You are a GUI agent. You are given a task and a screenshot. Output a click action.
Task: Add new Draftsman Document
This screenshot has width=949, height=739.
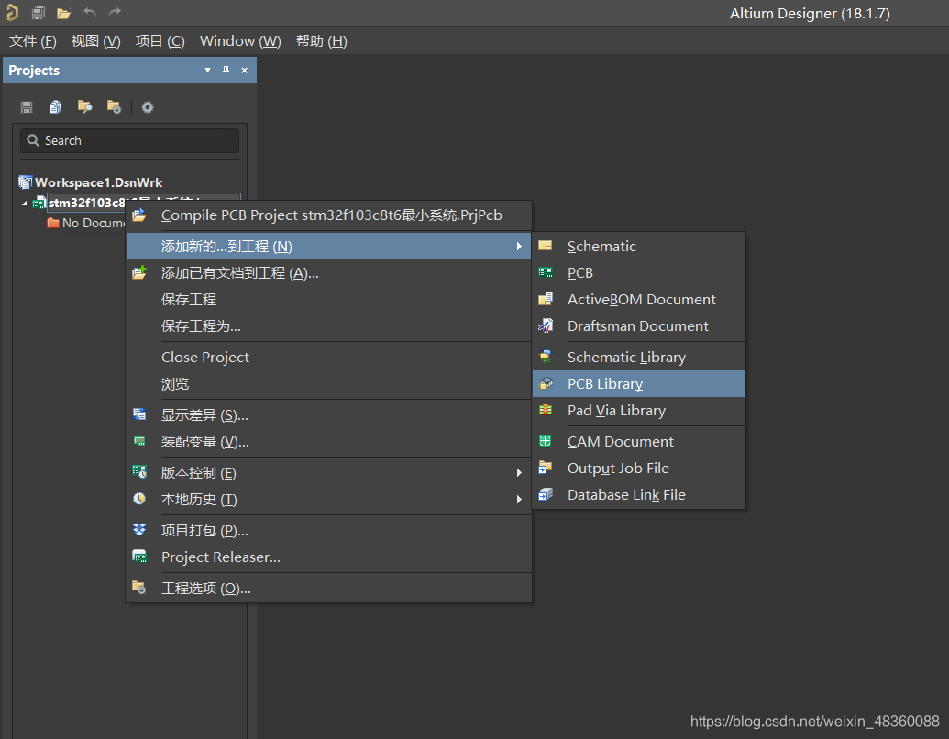pos(638,325)
